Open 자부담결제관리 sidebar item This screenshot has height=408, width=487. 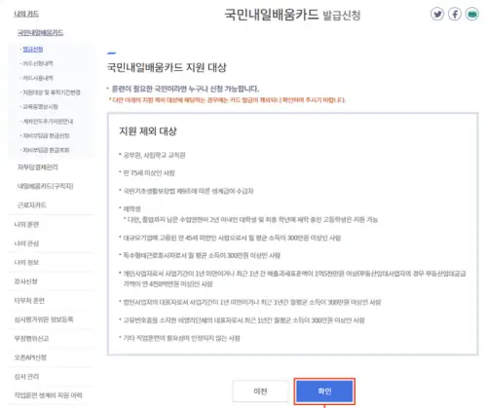pos(38,167)
